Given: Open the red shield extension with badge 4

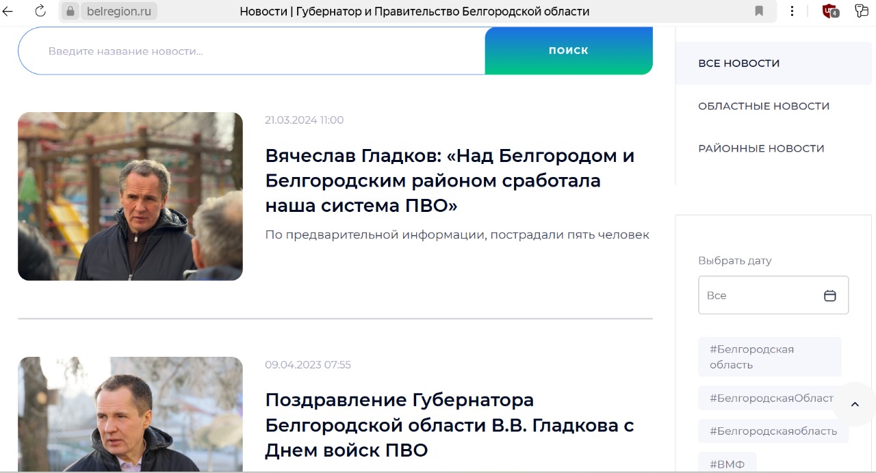Looking at the screenshot, I should (830, 11).
